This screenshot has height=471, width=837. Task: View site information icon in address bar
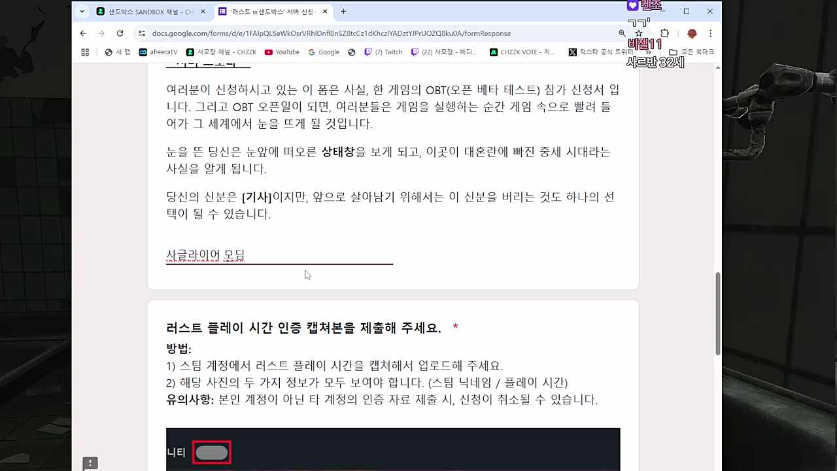tap(142, 33)
